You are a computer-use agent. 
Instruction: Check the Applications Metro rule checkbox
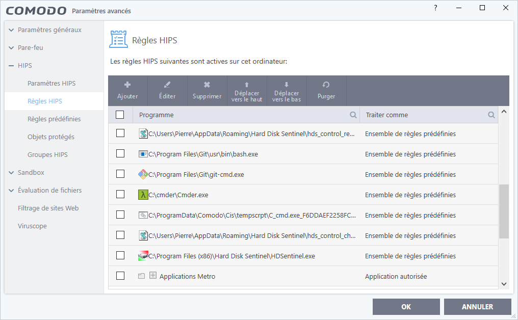click(x=120, y=276)
